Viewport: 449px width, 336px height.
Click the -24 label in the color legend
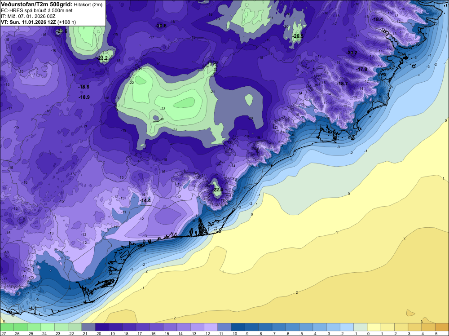pyautogui.click(x=44, y=333)
